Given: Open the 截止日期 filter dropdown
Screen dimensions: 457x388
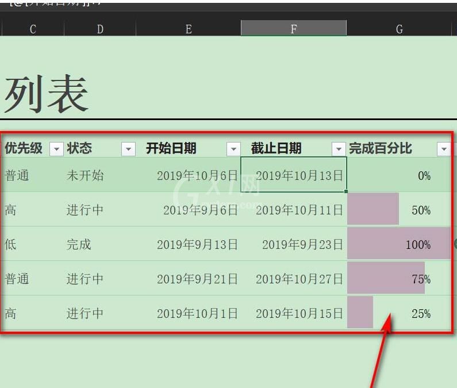Looking at the screenshot, I should coord(339,149).
